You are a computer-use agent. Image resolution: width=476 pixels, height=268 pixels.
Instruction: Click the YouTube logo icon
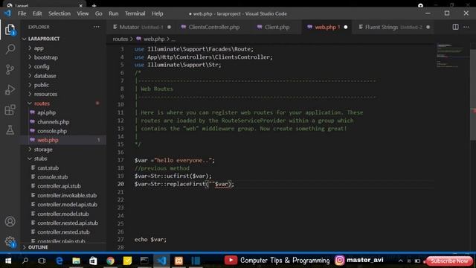[231, 260]
